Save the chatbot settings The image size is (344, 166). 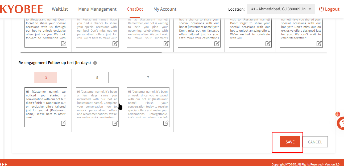[x=290, y=142]
